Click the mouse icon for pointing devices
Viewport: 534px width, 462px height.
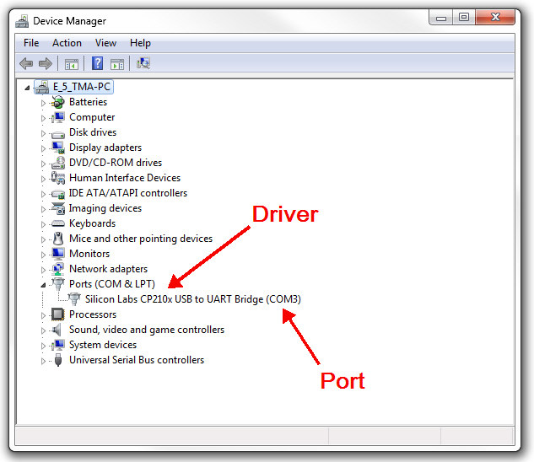58,239
